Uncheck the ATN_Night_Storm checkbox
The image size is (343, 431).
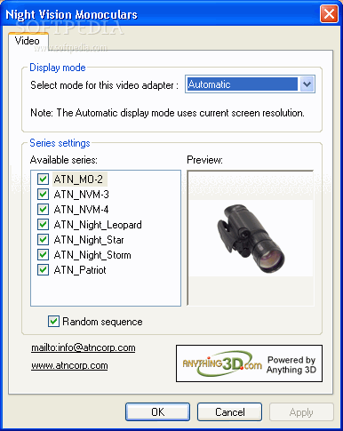43,254
